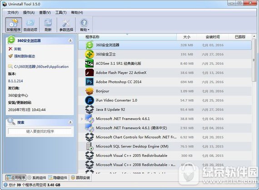Collapse the 360安全浏览器 details panel
The width and height of the screenshot is (259, 190).
click(70, 40)
